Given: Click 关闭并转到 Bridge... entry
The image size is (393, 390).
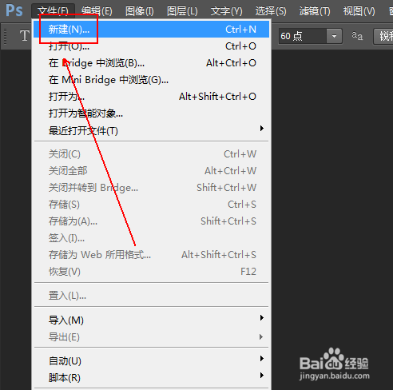Looking at the screenshot, I should 151,188.
